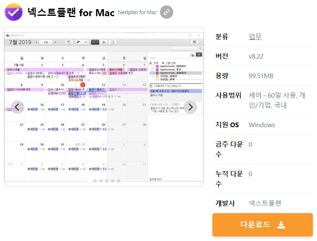This screenshot has width=317, height=241.
Task: Click the file size 99.51MB
Action: (x=261, y=76)
